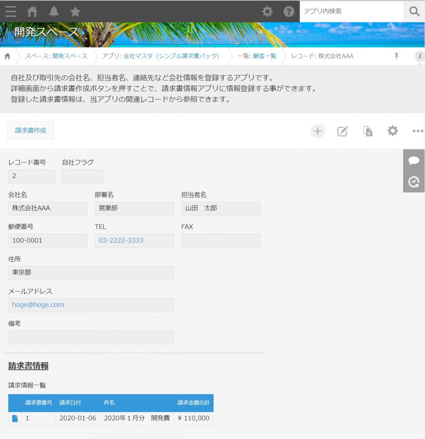Add a new record with plus icon
Viewport: 425px width, 439px height.
click(x=318, y=131)
